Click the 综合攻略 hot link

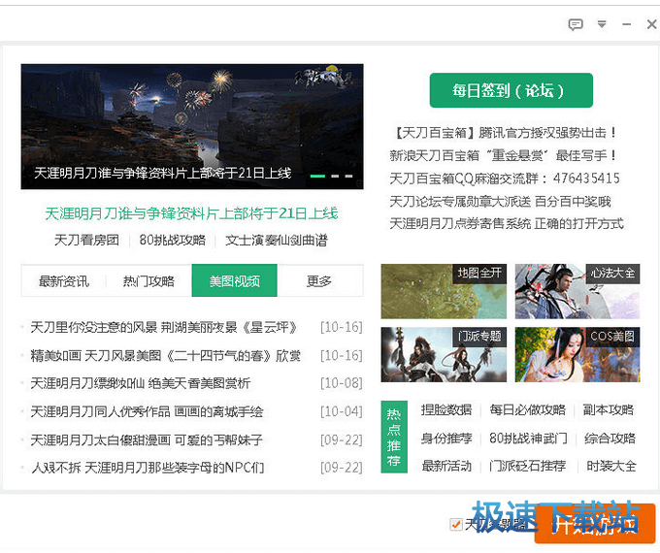[x=610, y=439]
